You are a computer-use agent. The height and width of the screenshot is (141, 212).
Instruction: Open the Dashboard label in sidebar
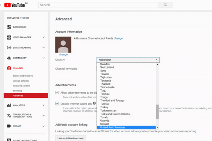click(20, 27)
